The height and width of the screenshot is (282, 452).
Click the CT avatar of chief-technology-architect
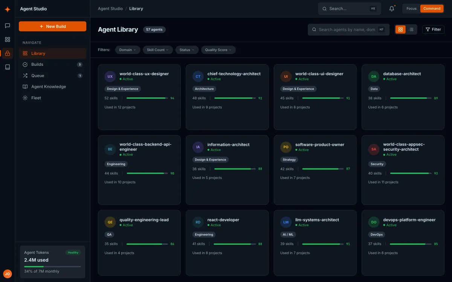coord(198,76)
